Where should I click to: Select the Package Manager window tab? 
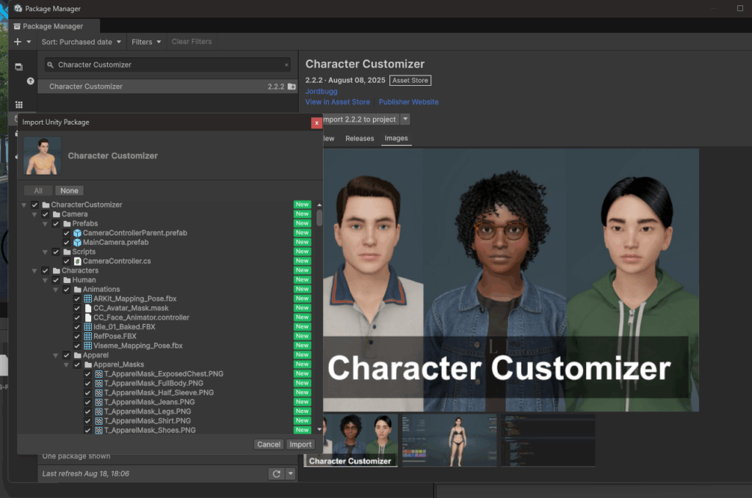pos(53,26)
